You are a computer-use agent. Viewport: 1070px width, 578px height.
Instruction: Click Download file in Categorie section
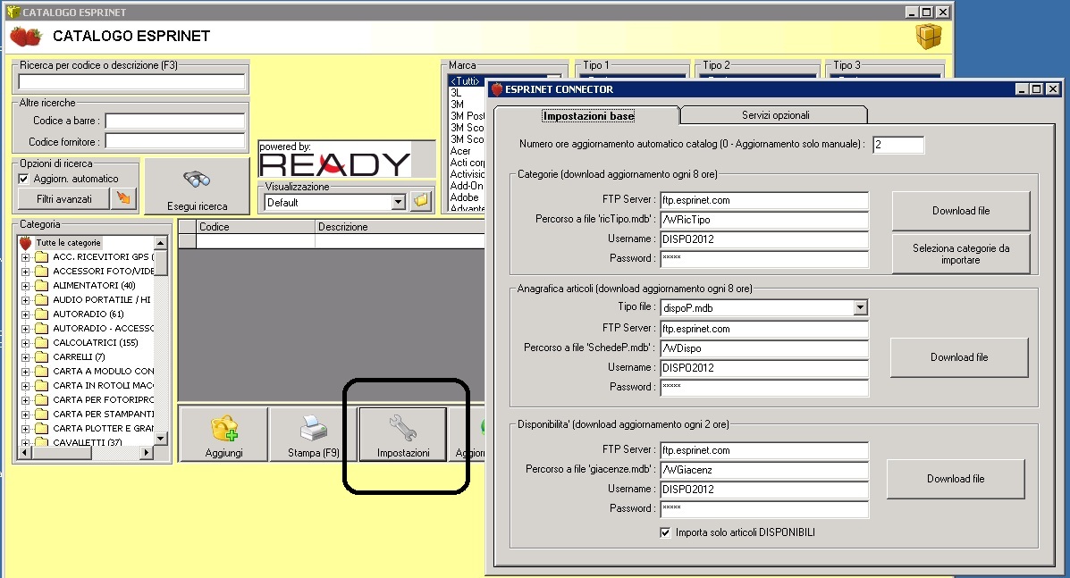[x=961, y=211]
